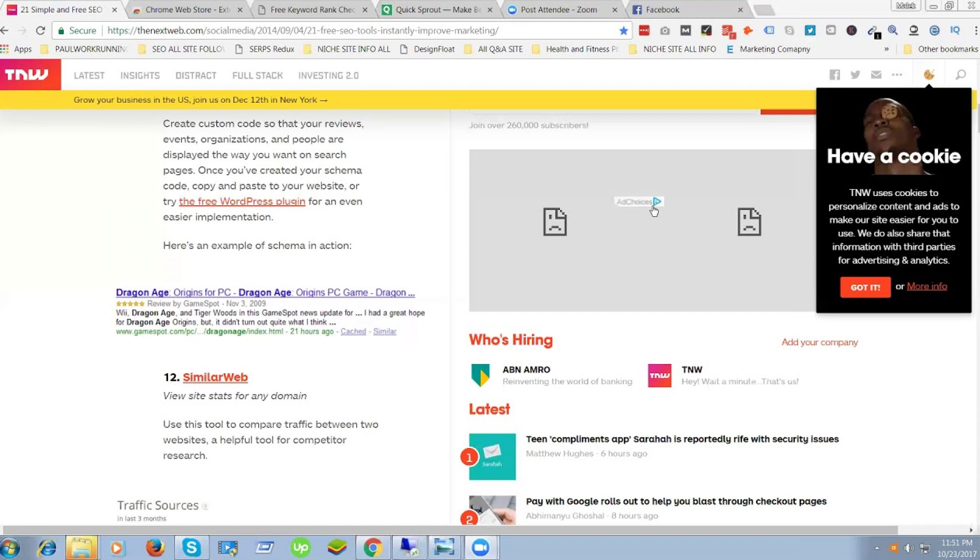The height and width of the screenshot is (560, 980).
Task: Open the INVESTING 2.0 menu section
Action: (329, 76)
